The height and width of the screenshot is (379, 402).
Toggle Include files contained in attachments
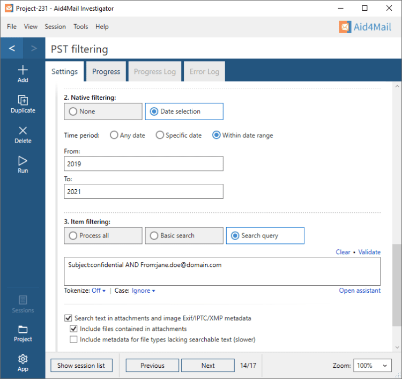pyautogui.click(x=73, y=329)
